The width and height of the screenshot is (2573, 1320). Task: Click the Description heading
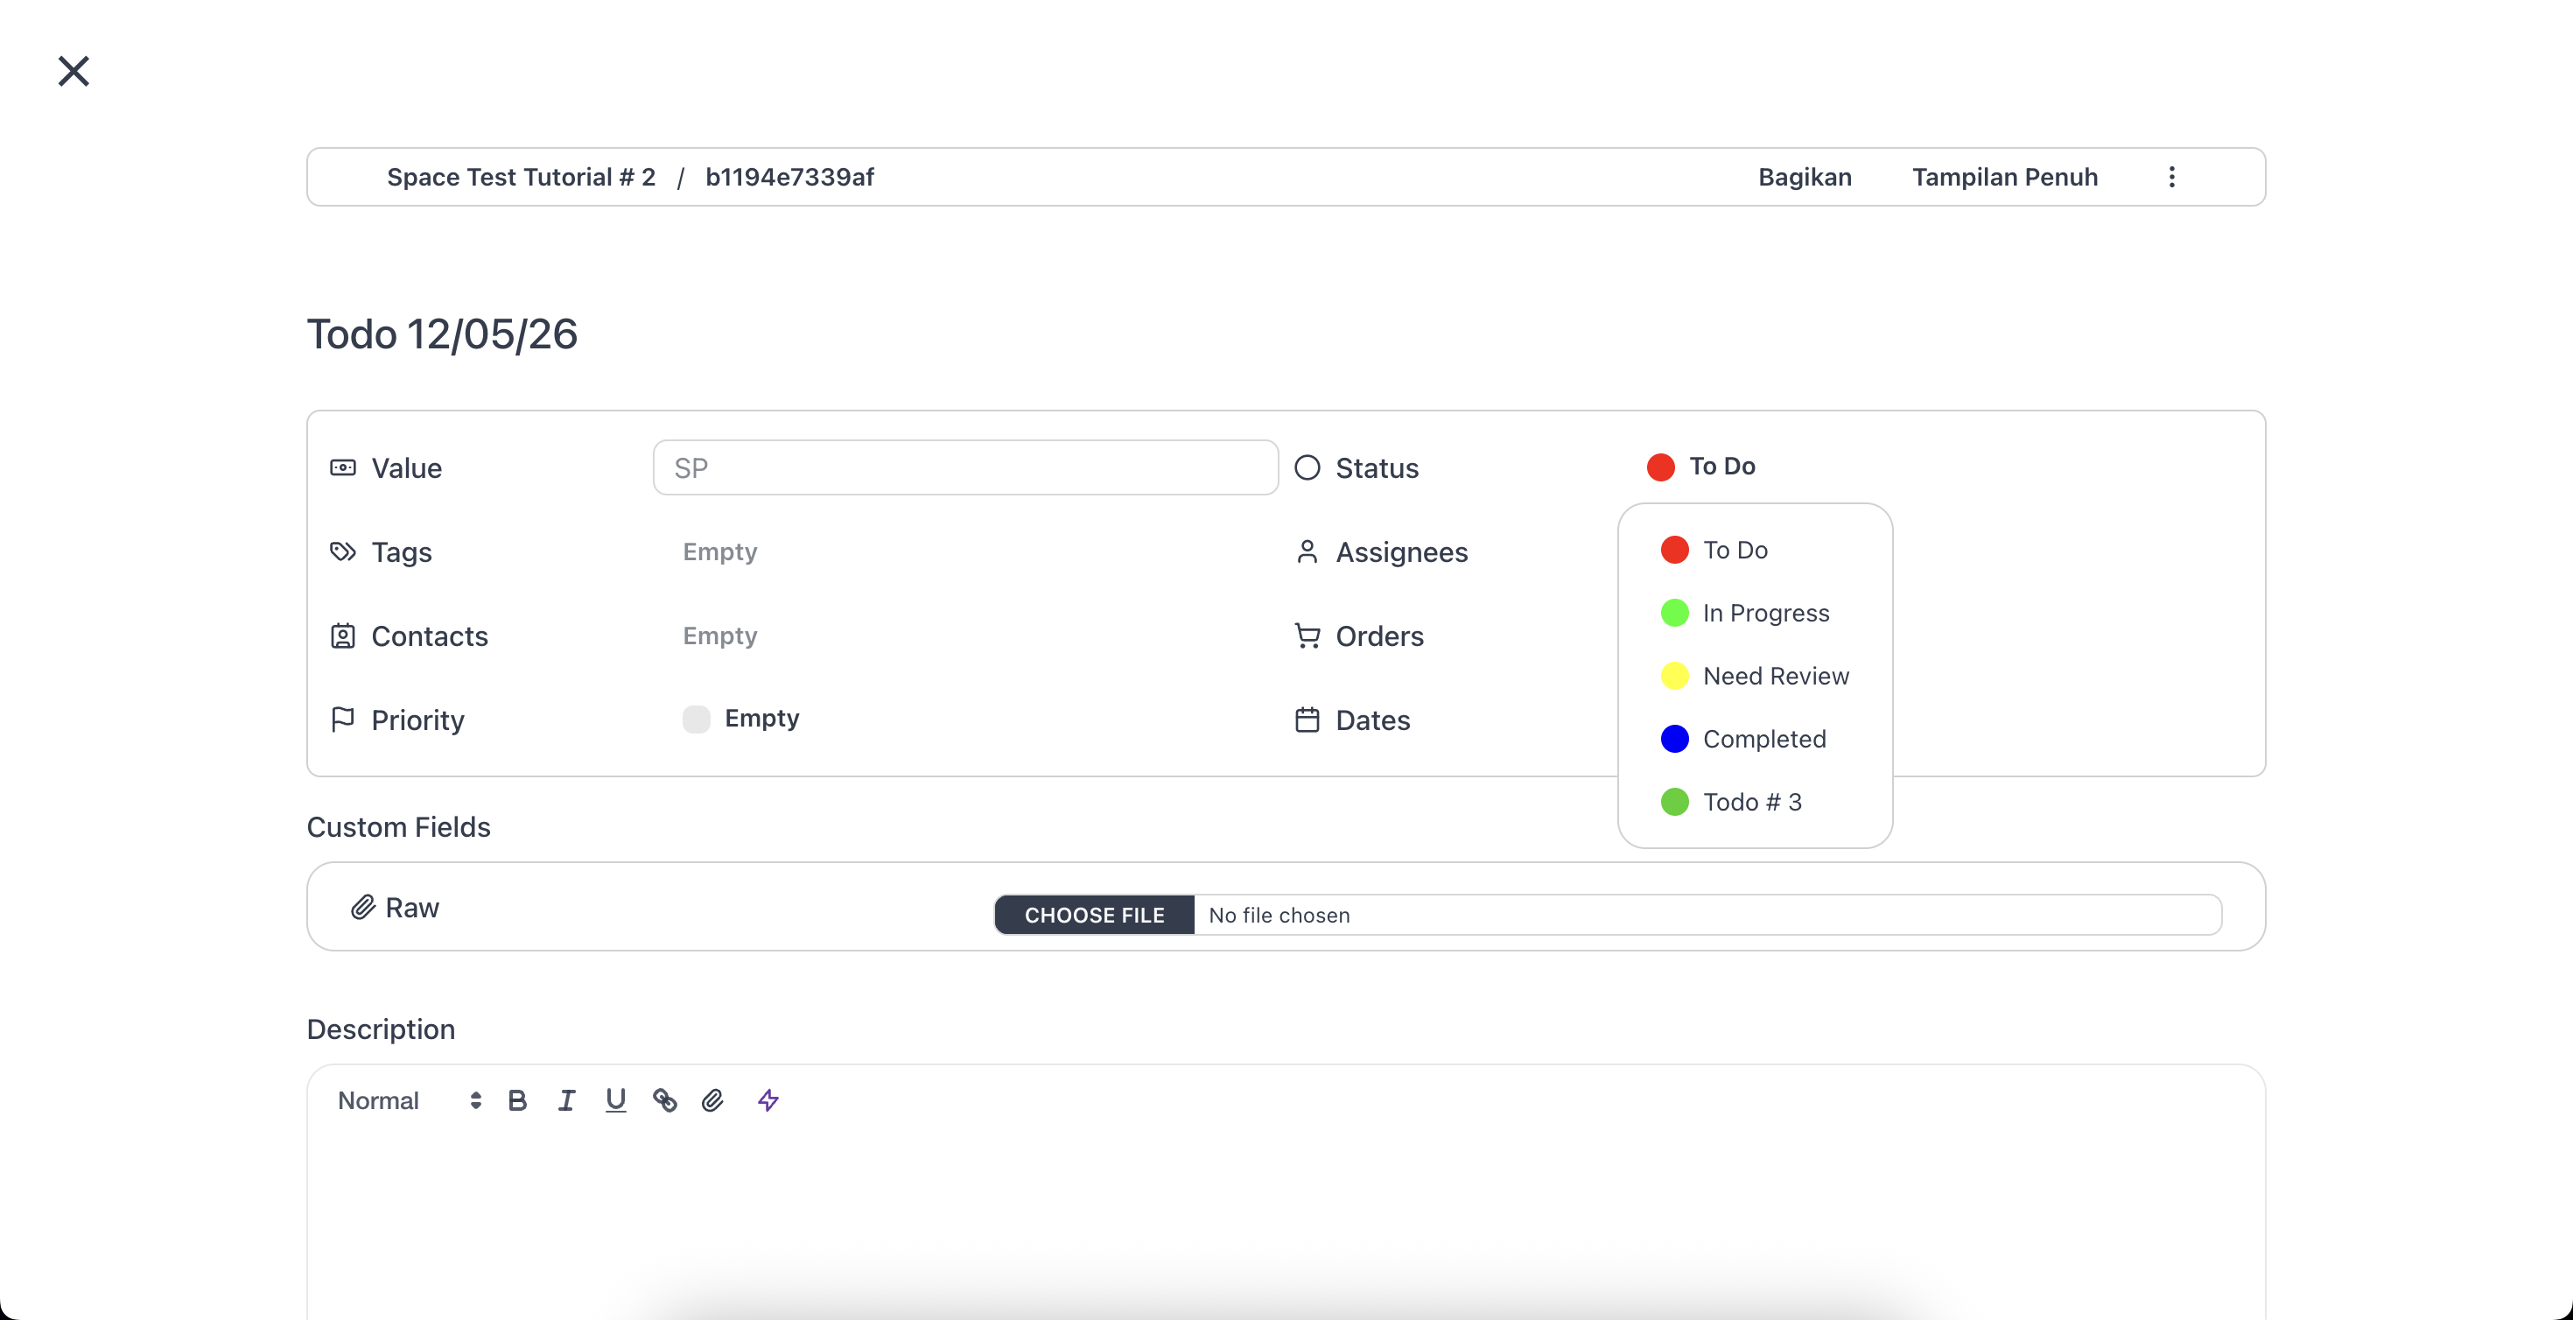(x=381, y=1029)
